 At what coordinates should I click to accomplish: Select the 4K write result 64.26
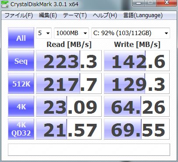pos(137,106)
